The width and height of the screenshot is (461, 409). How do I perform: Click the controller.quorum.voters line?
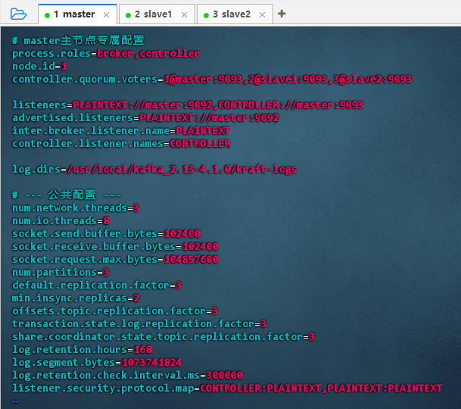212,80
